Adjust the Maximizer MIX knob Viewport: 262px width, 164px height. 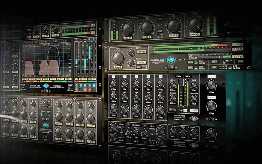click(173, 26)
